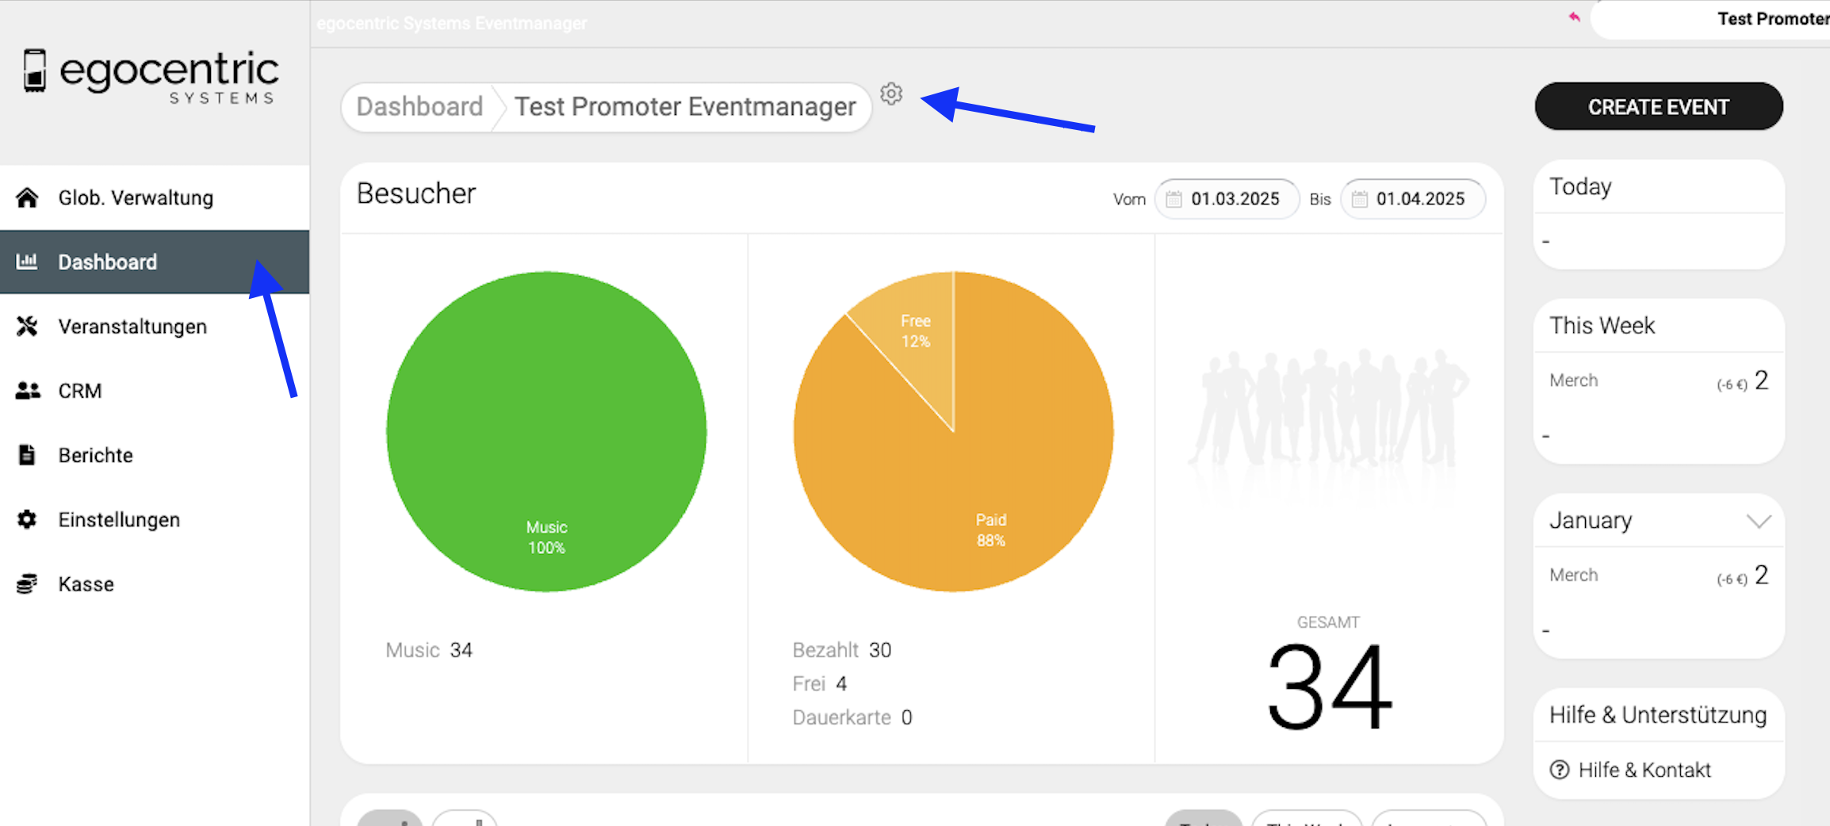Open the Hilfe & Kontakt link

pyautogui.click(x=1644, y=770)
